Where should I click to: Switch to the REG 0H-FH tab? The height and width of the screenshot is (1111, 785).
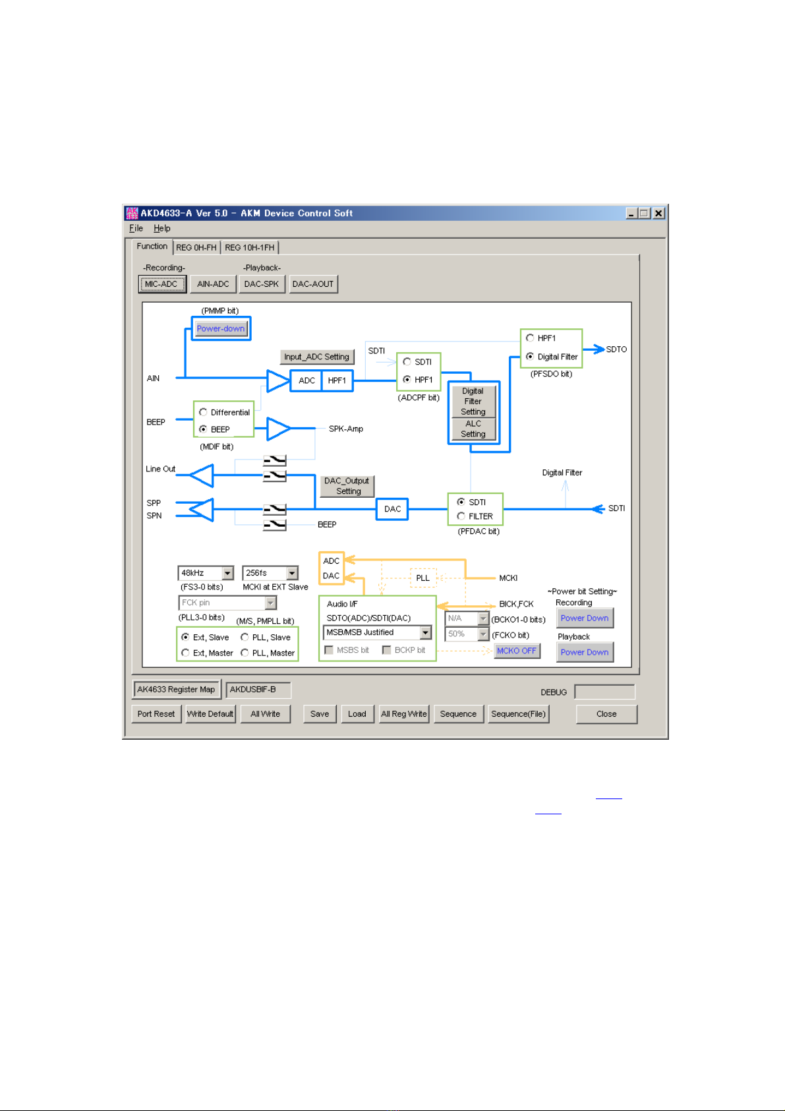(x=196, y=247)
